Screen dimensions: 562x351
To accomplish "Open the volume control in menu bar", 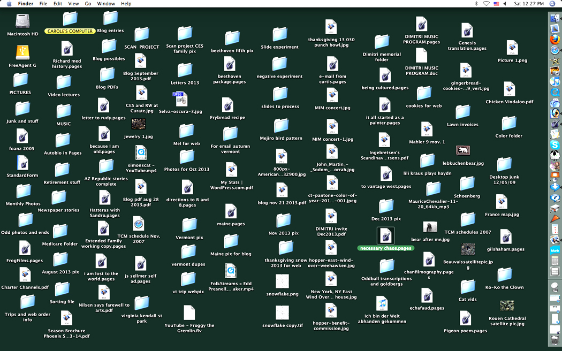I will (x=505, y=4).
